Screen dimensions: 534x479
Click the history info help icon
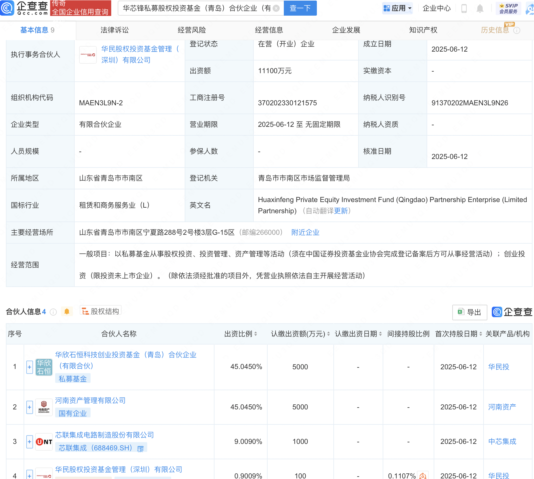(517, 30)
